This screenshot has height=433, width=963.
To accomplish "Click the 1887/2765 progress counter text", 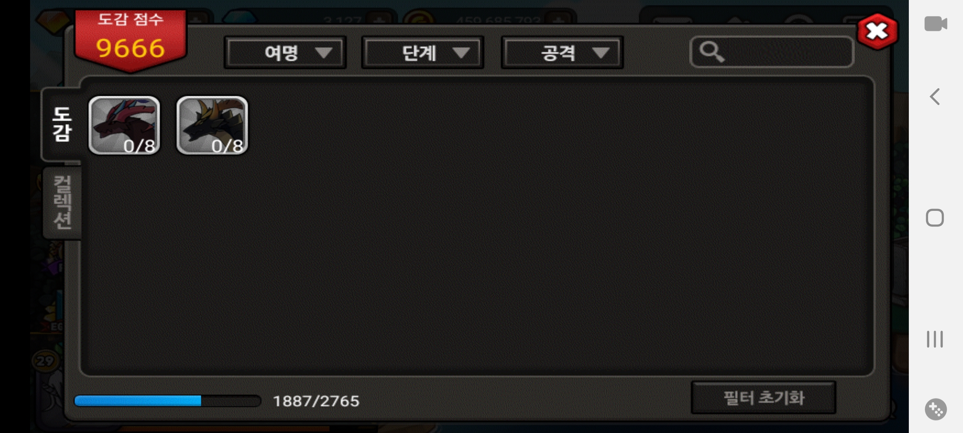I will pyautogui.click(x=316, y=401).
